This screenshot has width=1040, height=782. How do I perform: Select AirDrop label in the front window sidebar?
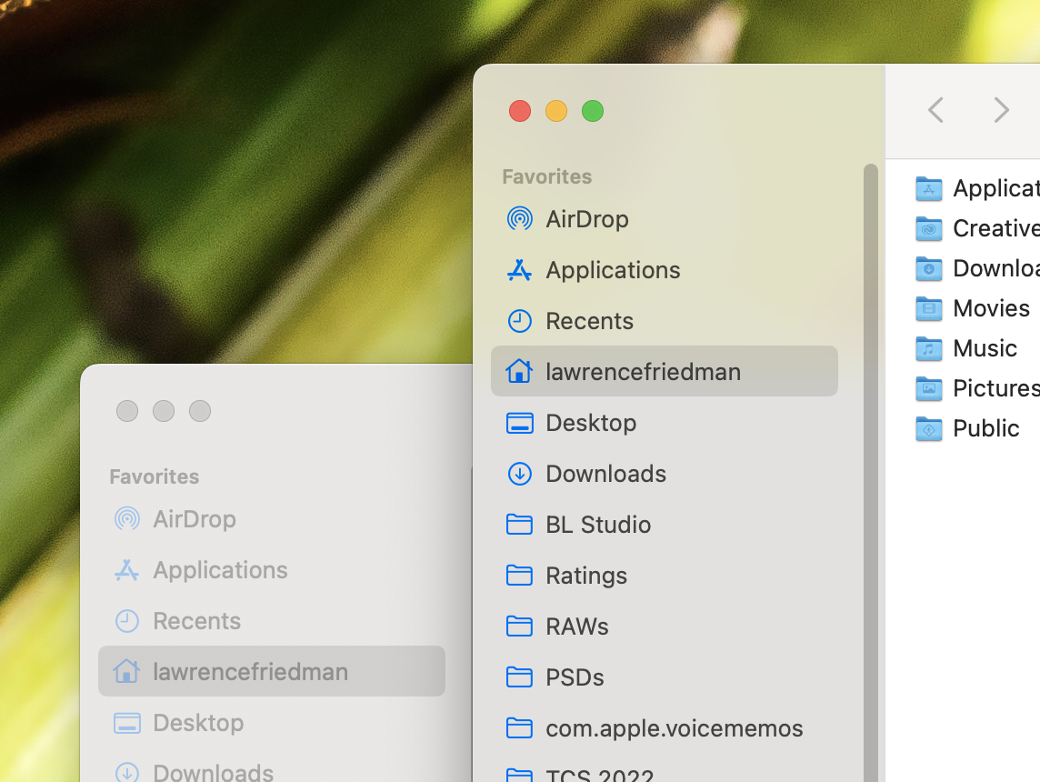(587, 219)
